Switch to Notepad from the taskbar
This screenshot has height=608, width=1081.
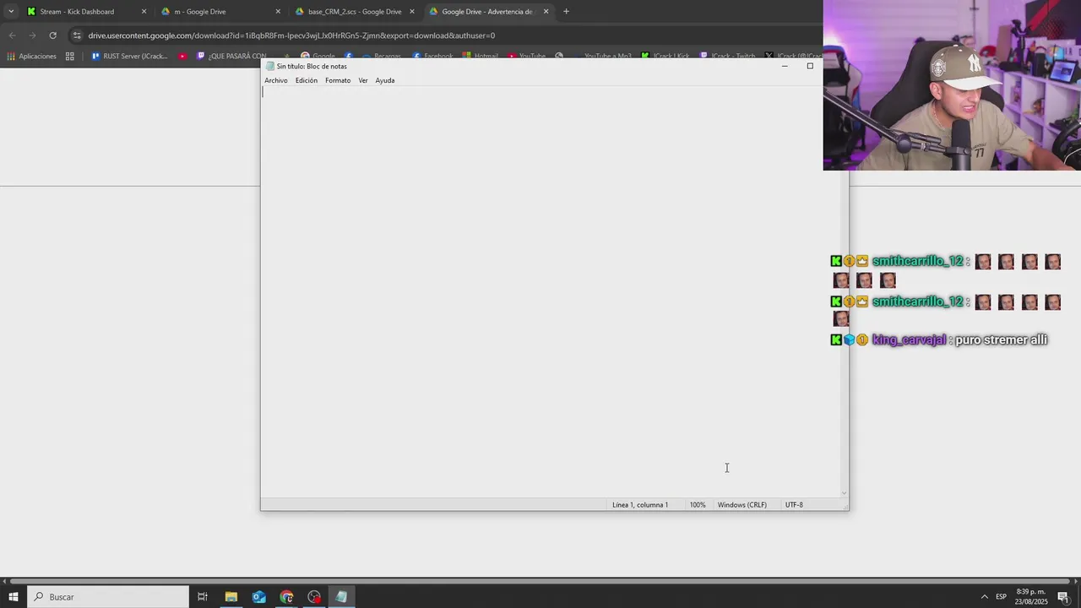tap(341, 597)
